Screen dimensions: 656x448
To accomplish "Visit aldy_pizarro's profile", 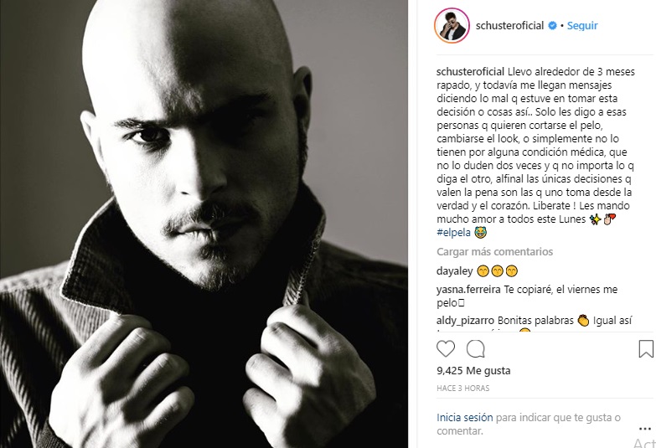I will click(x=465, y=321).
